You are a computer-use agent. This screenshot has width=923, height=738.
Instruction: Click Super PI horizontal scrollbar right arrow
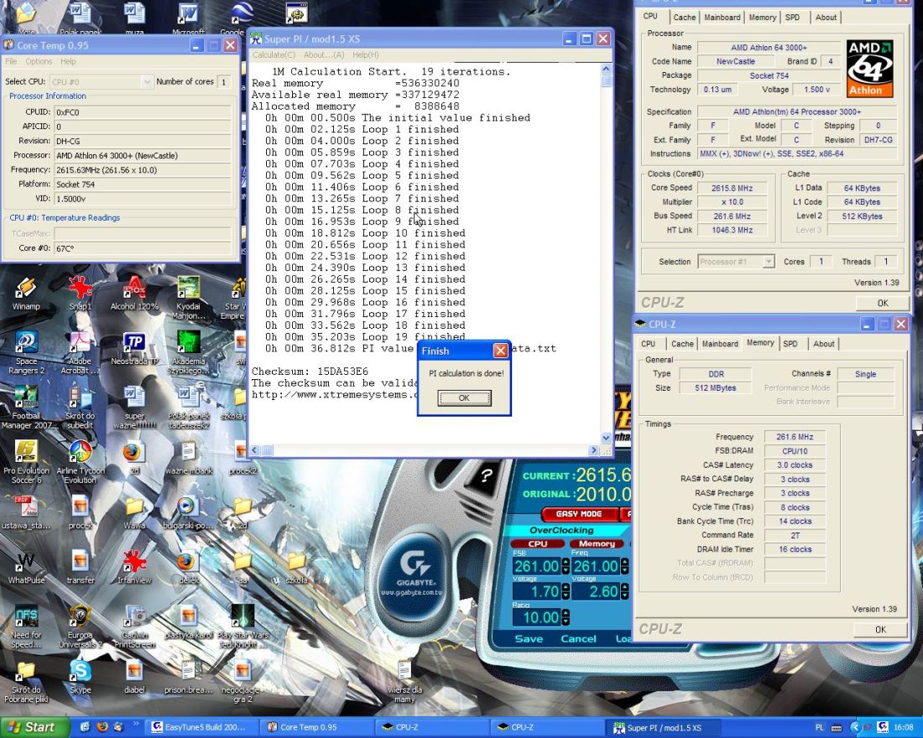pos(593,450)
